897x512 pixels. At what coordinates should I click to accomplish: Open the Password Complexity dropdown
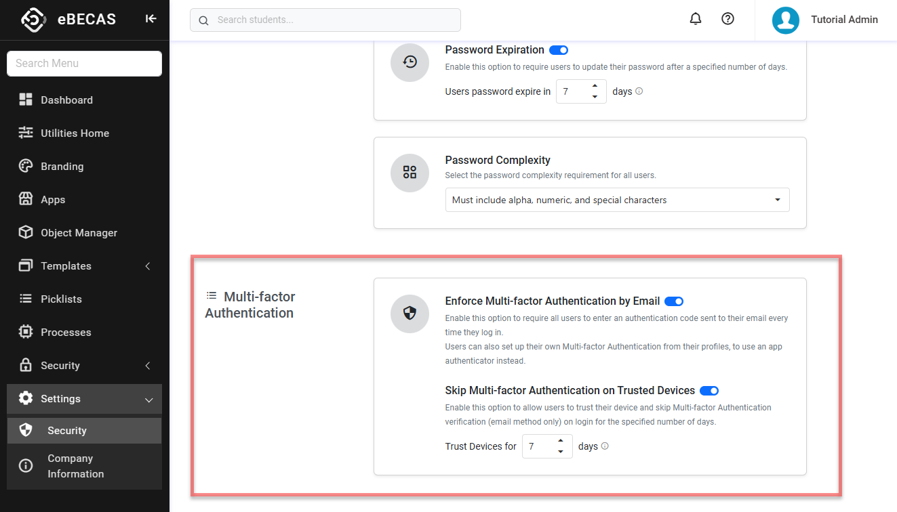[617, 200]
